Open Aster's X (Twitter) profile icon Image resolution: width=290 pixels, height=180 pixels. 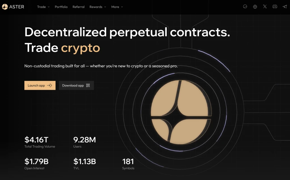(265, 6)
